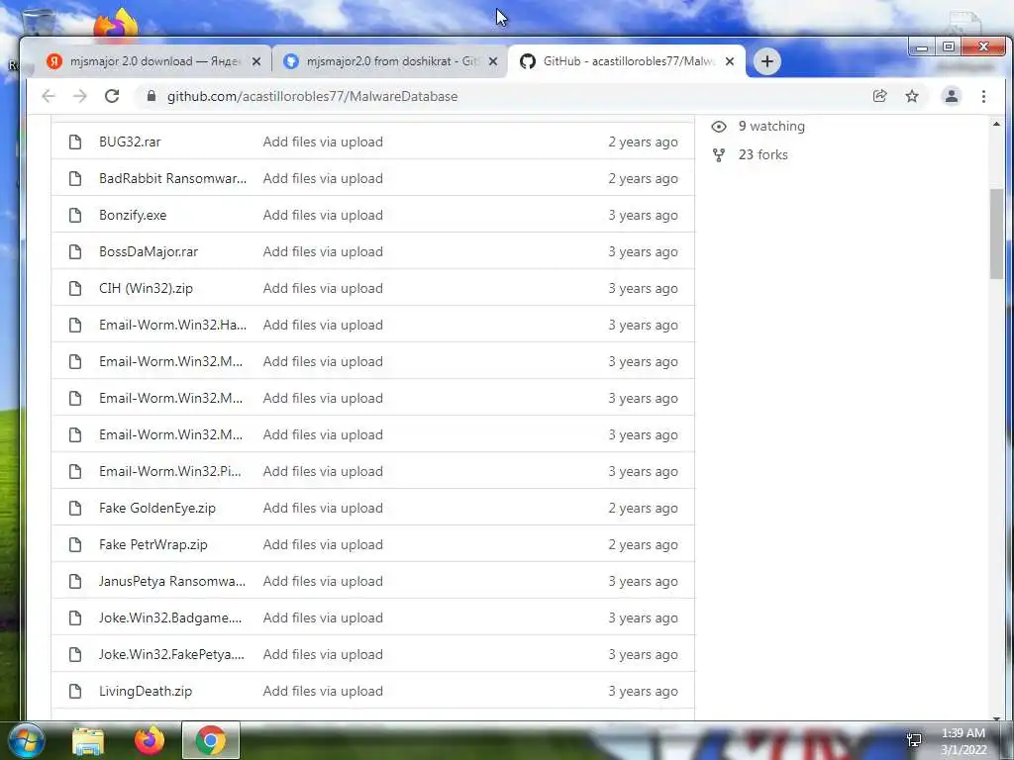Click file icon beside Joke.Win32.FakePetya
Screen dimensions: 1014x760
(x=75, y=655)
